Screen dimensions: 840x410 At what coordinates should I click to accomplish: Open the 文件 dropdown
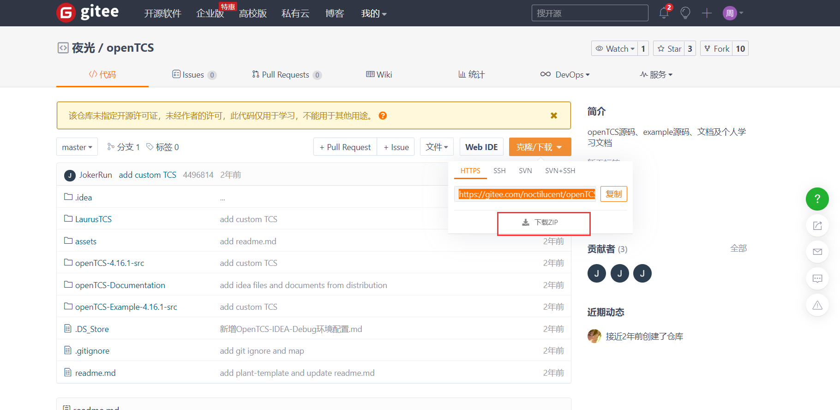click(437, 147)
